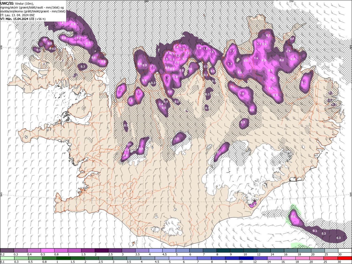Click the "UWC/IG" title text
This screenshot has width=352, height=264.
(x=7, y=3)
